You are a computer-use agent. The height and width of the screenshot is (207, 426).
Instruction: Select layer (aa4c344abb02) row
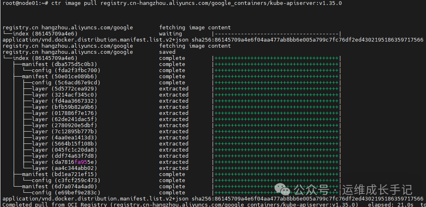coord(182,168)
